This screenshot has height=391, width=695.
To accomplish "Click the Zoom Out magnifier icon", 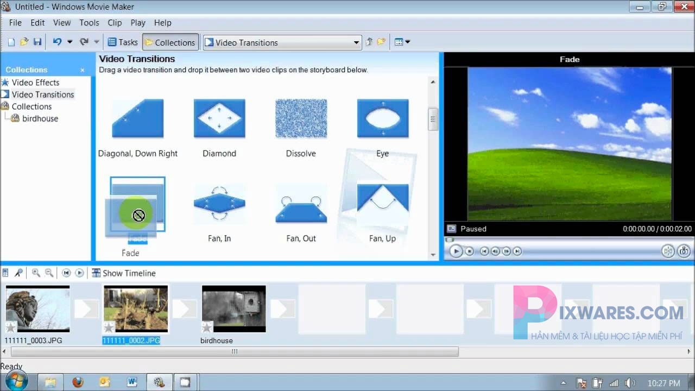I will [x=49, y=273].
